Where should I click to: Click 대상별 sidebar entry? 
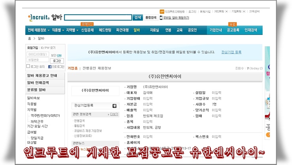pyautogui.click(x=32, y=142)
